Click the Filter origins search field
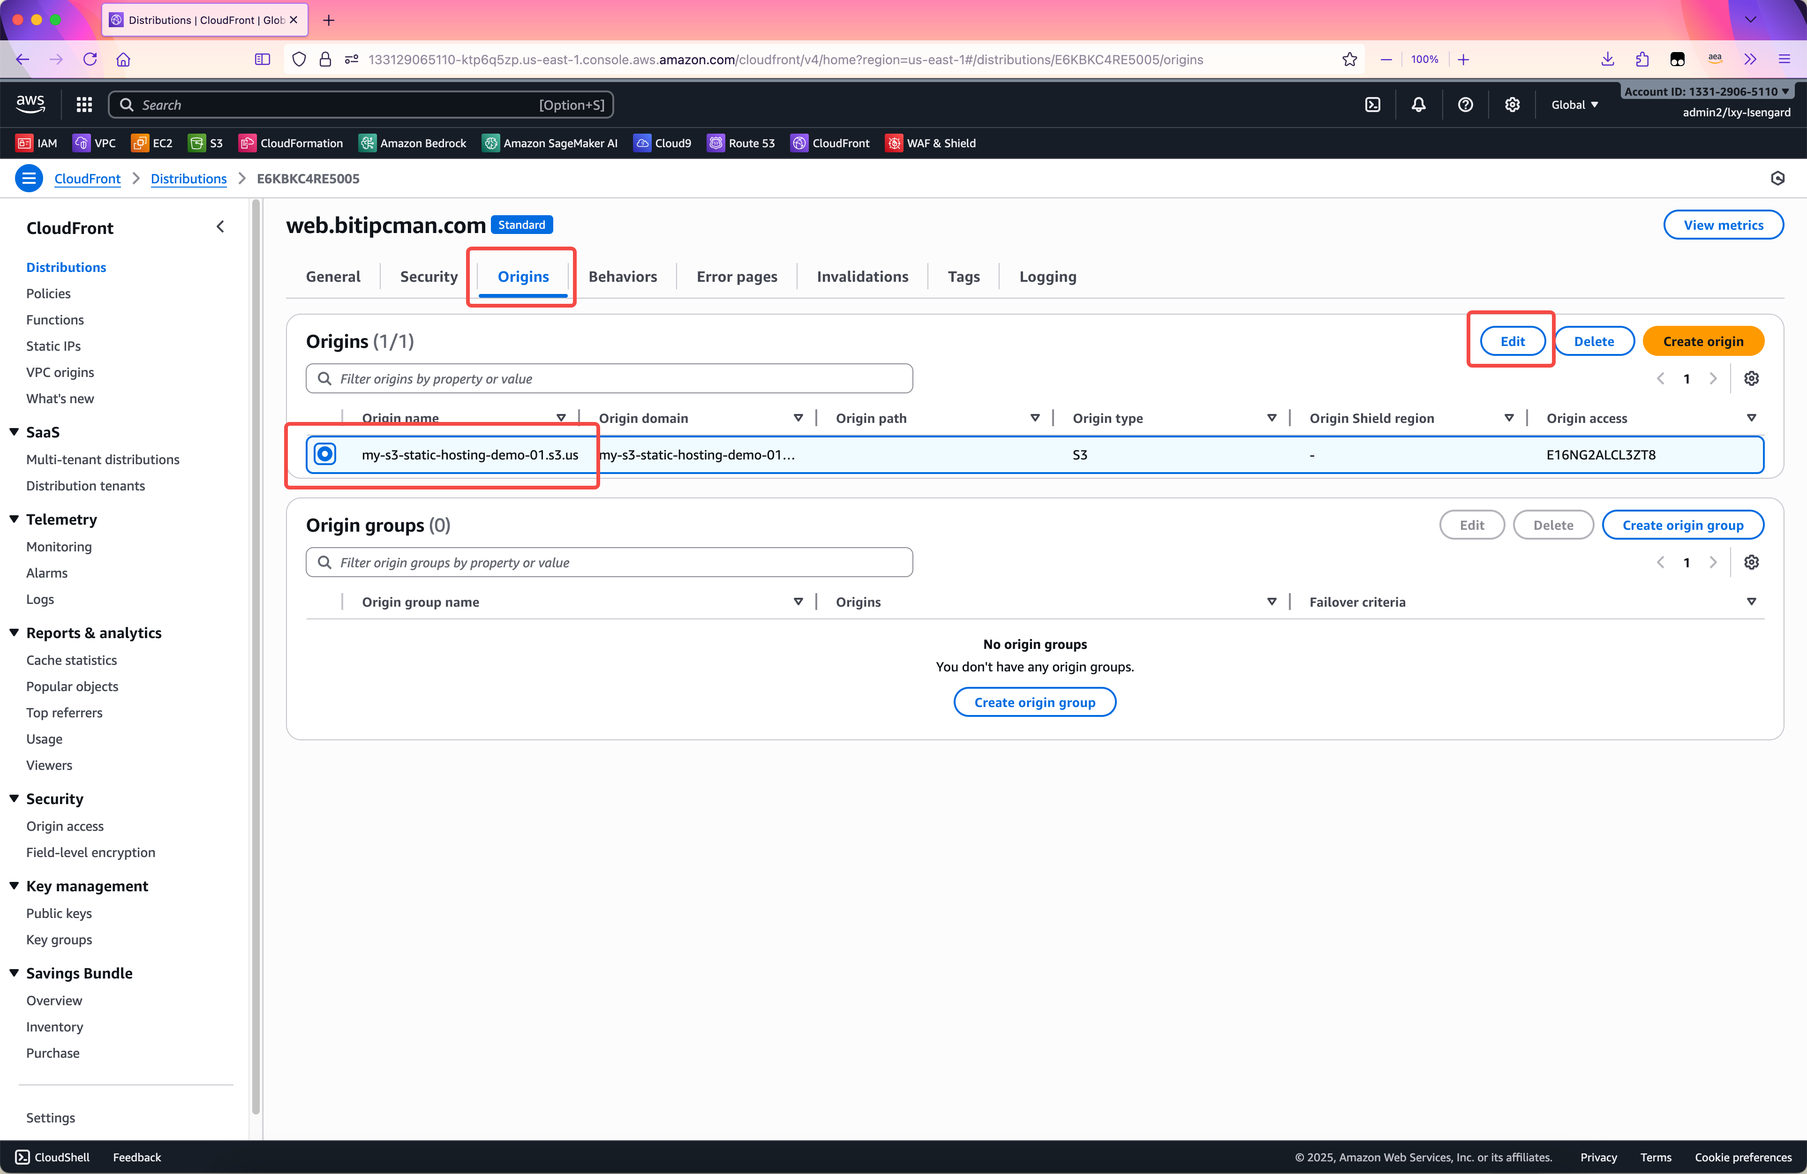This screenshot has height=1174, width=1807. tap(609, 378)
